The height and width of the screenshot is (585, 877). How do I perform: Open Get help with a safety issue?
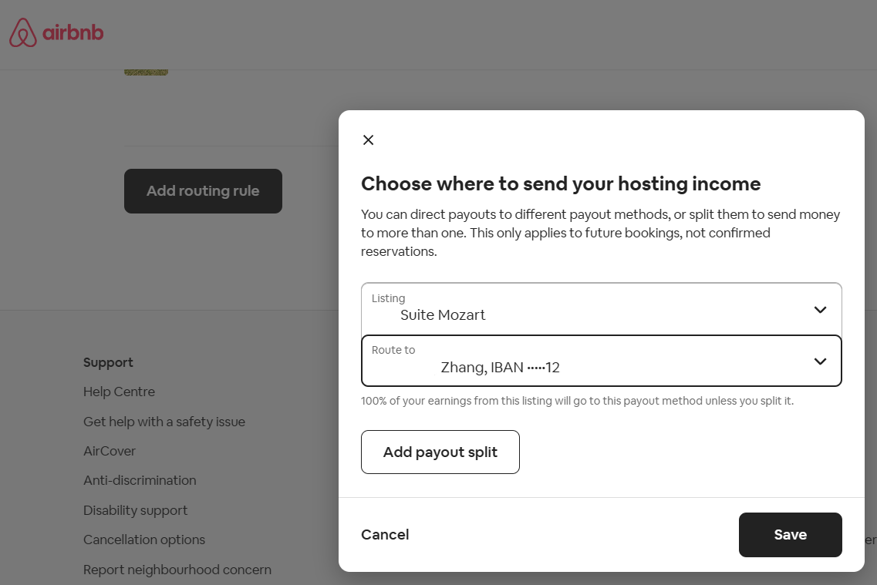pyautogui.click(x=164, y=422)
